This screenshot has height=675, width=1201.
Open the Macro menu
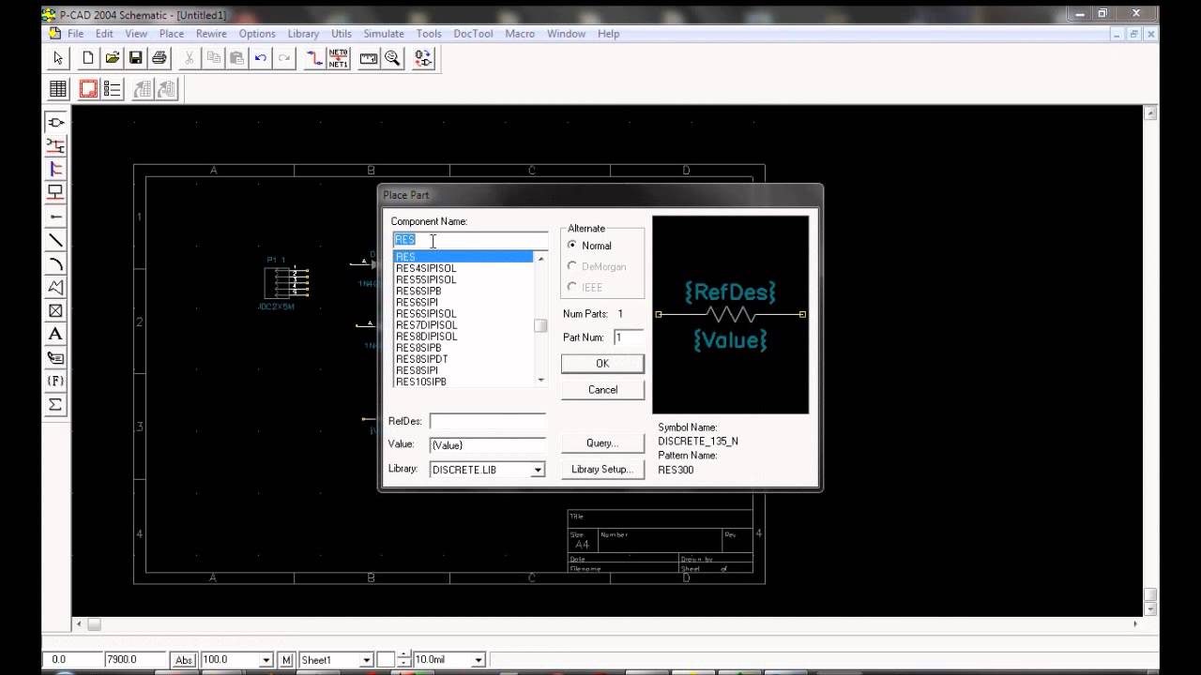point(520,34)
